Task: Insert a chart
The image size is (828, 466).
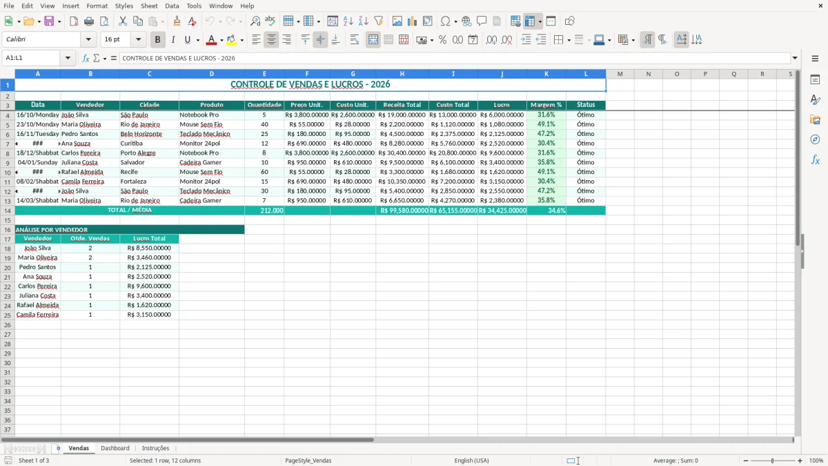Action: pyautogui.click(x=413, y=21)
